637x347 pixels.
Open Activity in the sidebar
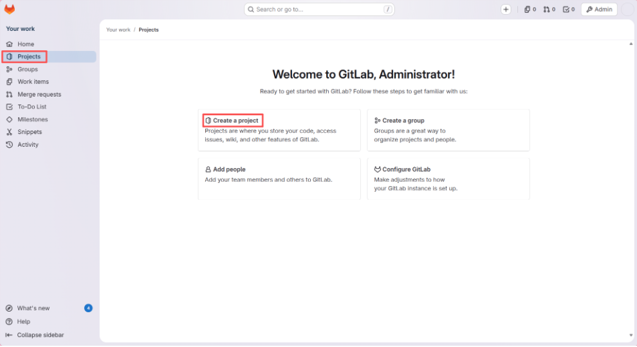point(49,145)
